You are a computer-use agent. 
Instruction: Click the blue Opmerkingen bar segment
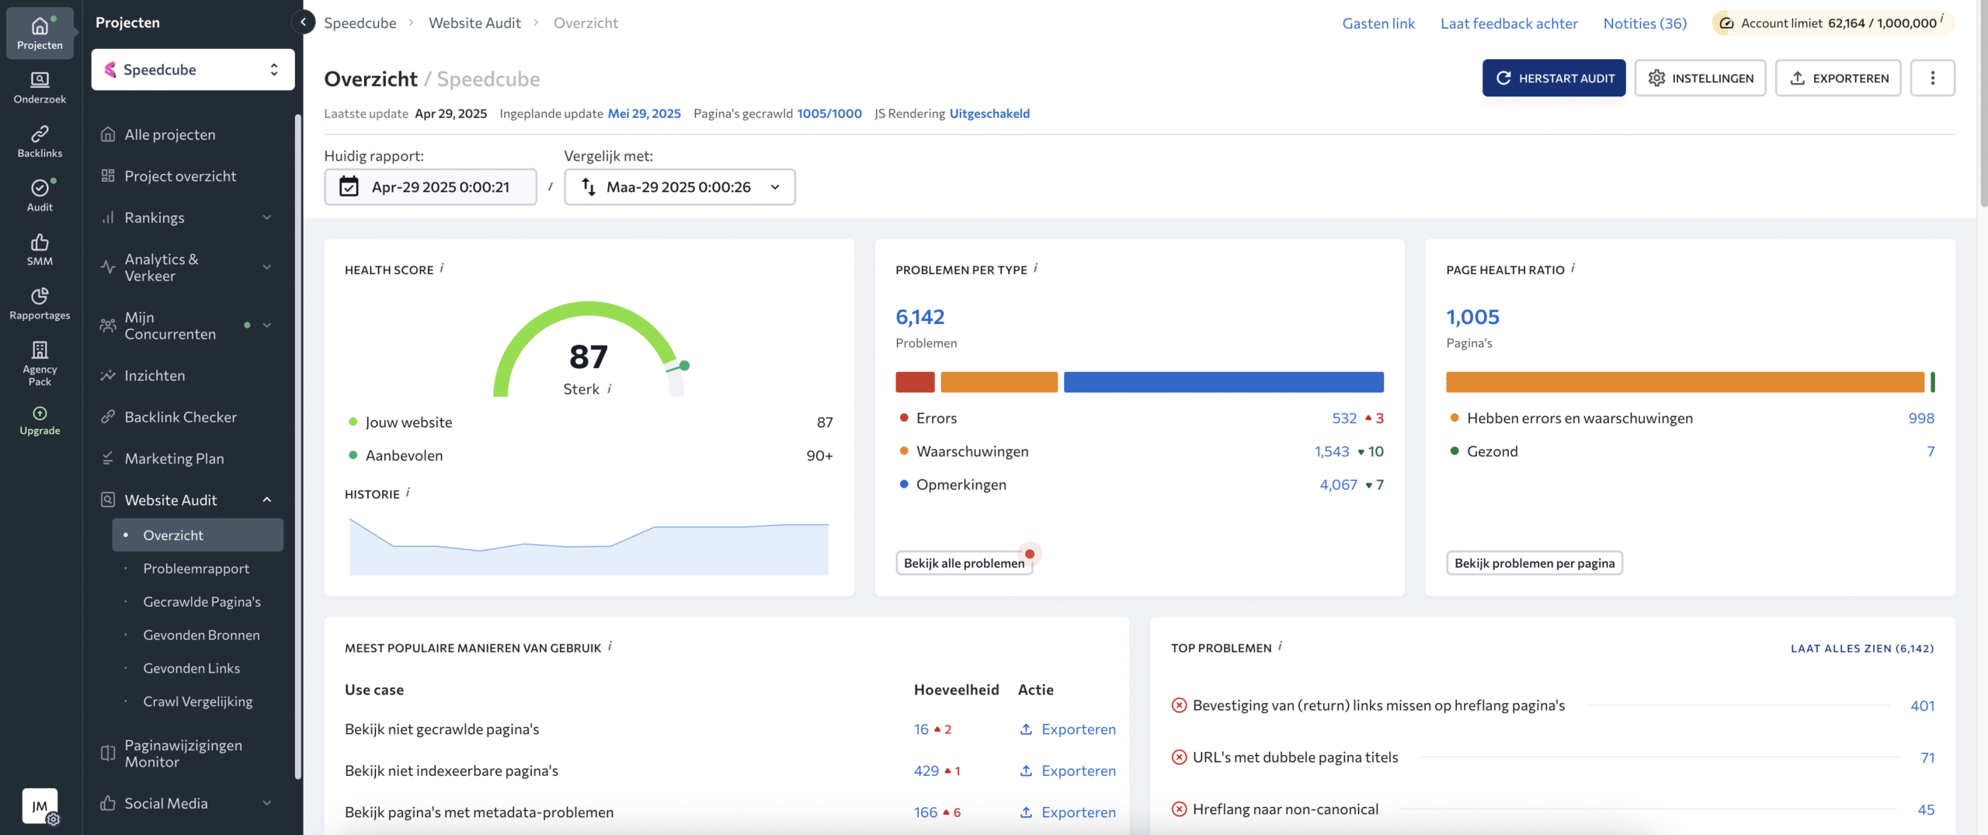tap(1223, 382)
